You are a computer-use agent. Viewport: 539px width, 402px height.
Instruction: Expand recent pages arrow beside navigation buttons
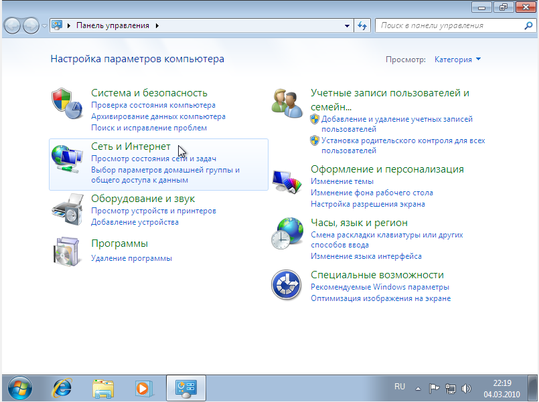[x=44, y=25]
